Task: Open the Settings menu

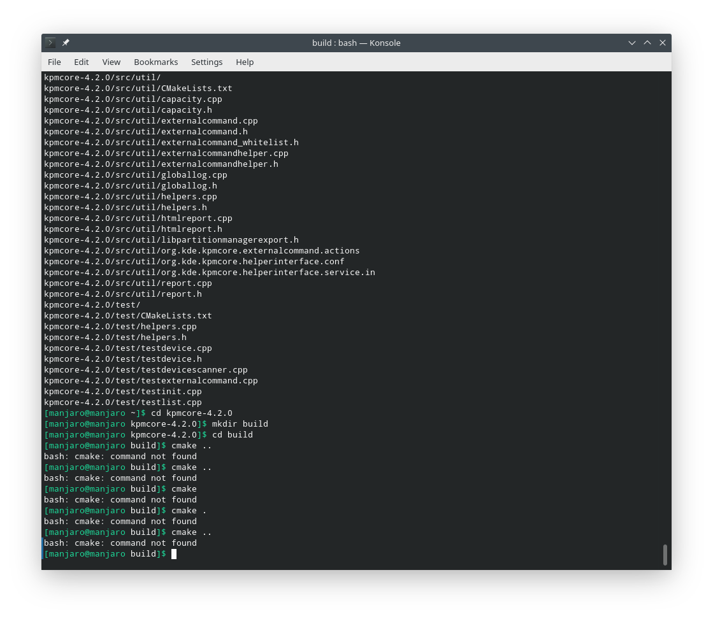Action: pos(206,62)
